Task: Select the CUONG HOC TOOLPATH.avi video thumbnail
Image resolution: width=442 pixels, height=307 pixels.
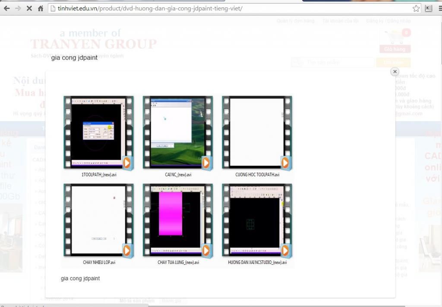Action: (x=257, y=132)
